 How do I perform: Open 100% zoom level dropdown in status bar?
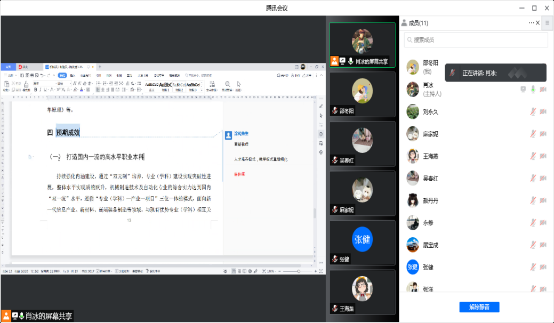coord(271,271)
